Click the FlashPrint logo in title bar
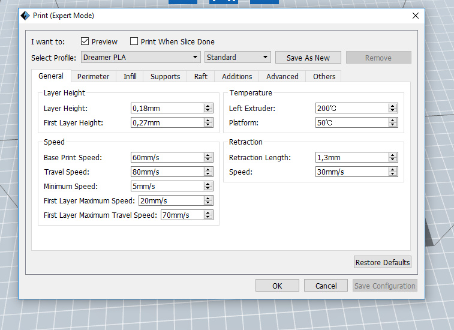The image size is (454, 330). (x=25, y=16)
